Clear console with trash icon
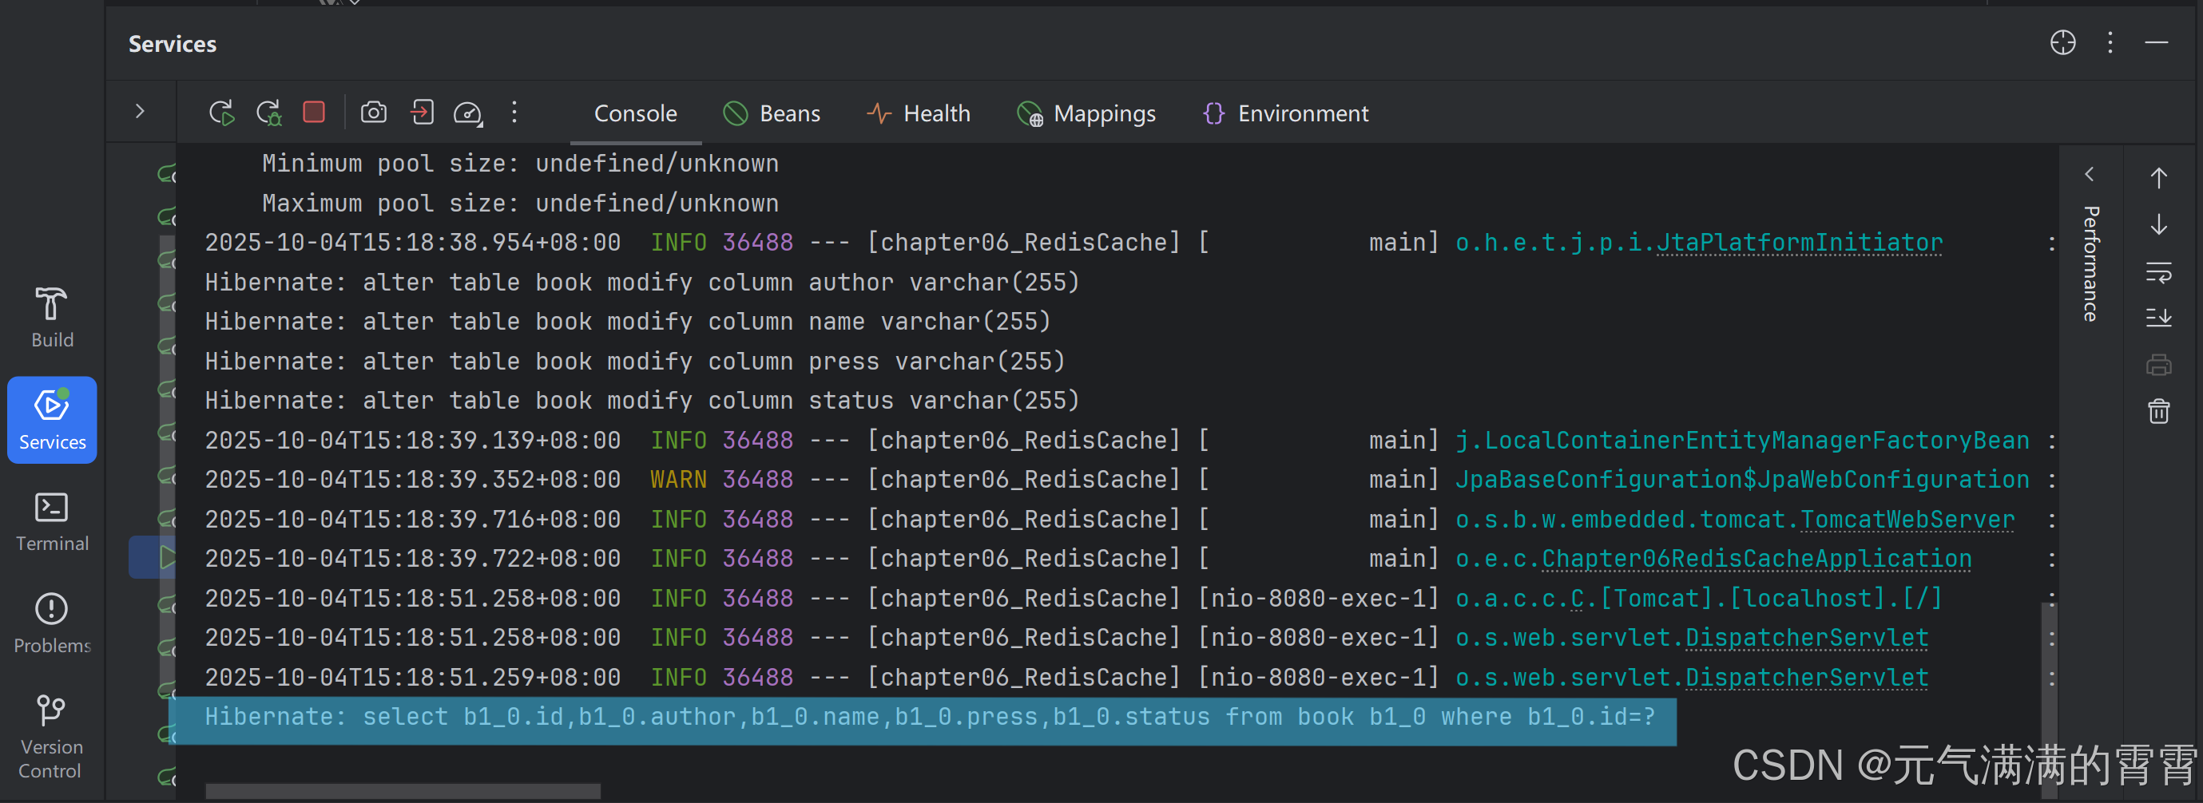Screen dimensions: 2203x803 tap(2158, 412)
